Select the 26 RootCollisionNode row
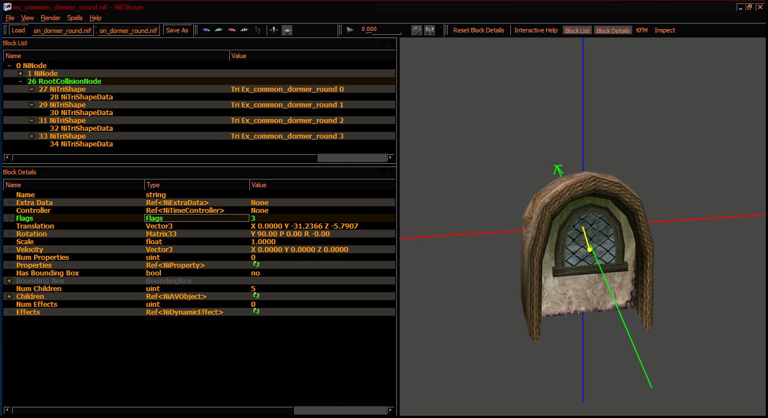This screenshot has height=418, width=768. (200, 82)
